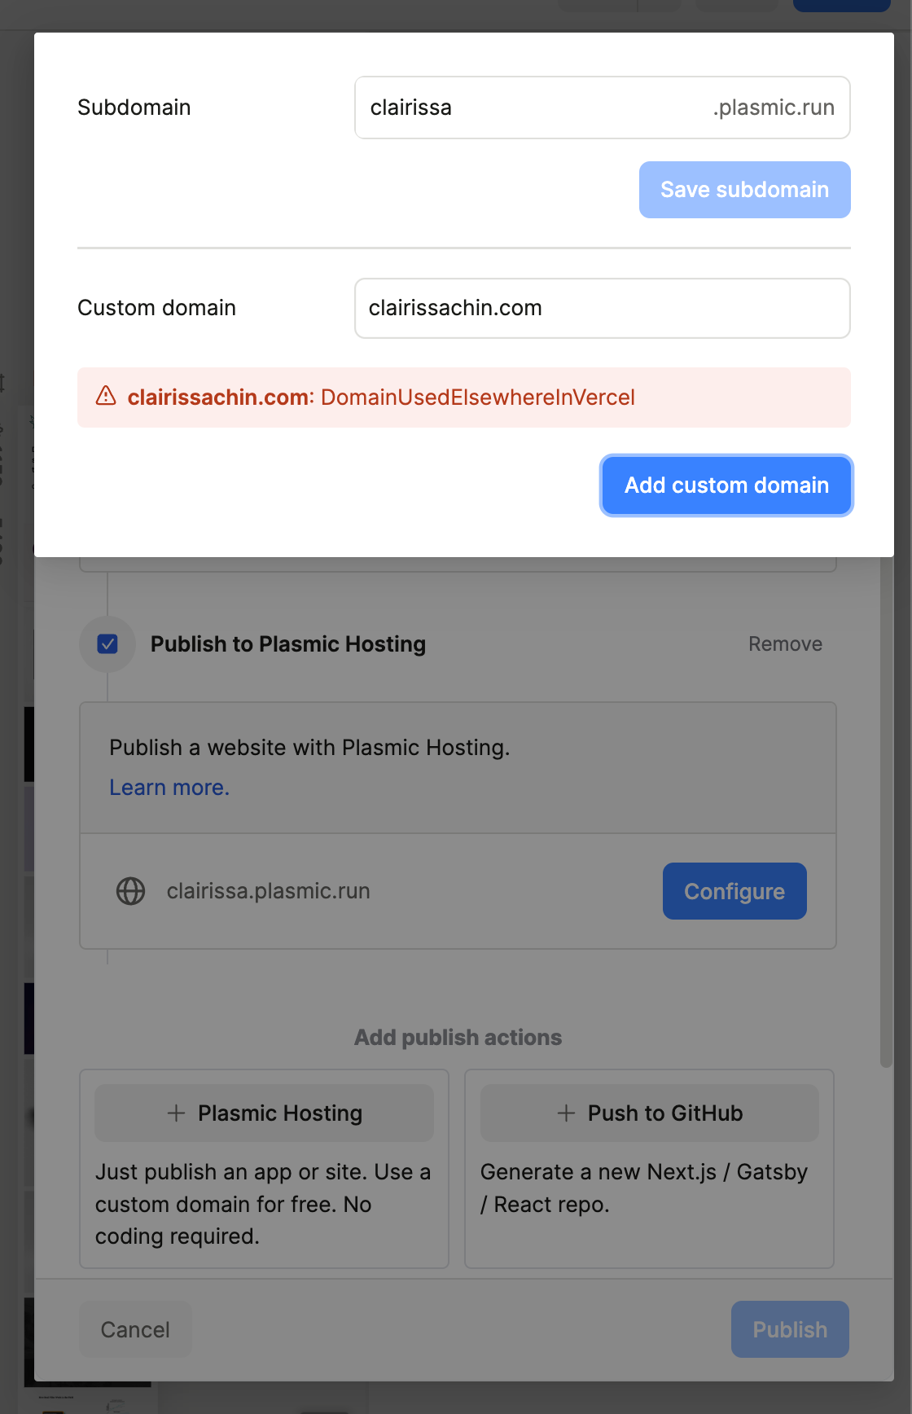Image resolution: width=912 pixels, height=1414 pixels.
Task: Hit the Publish button
Action: 790,1329
